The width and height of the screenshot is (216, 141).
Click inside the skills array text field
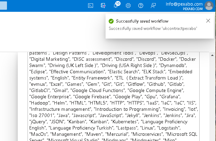tap(114, 97)
